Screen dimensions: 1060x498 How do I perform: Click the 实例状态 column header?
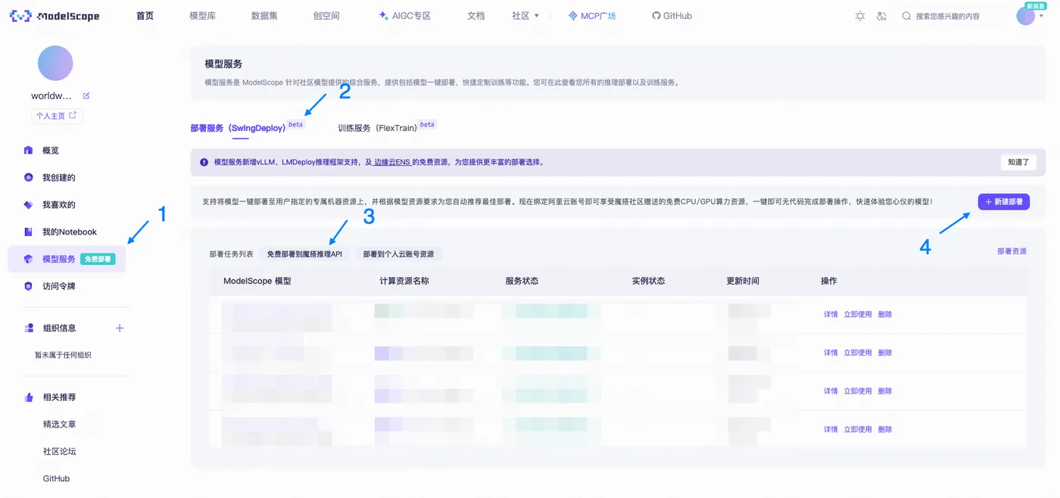pos(648,281)
